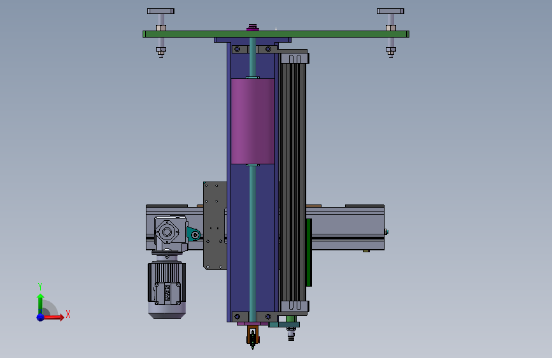Viewport: 552px width, 358px height.
Task: Click the green Y axis arrow of the triad
Action: click(40, 304)
